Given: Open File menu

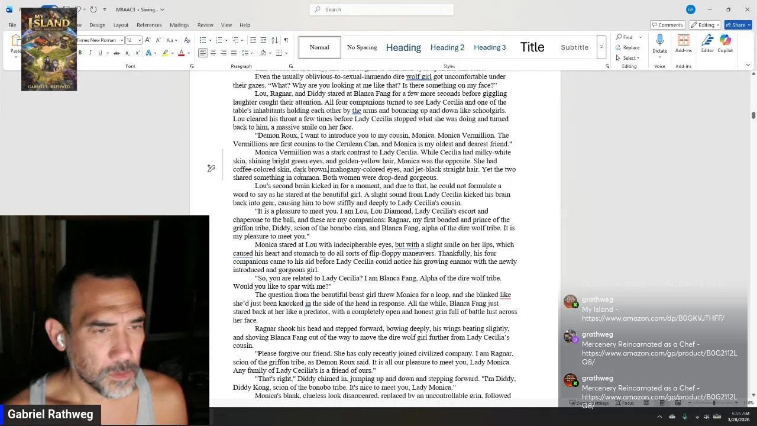Looking at the screenshot, I should click(12, 25).
